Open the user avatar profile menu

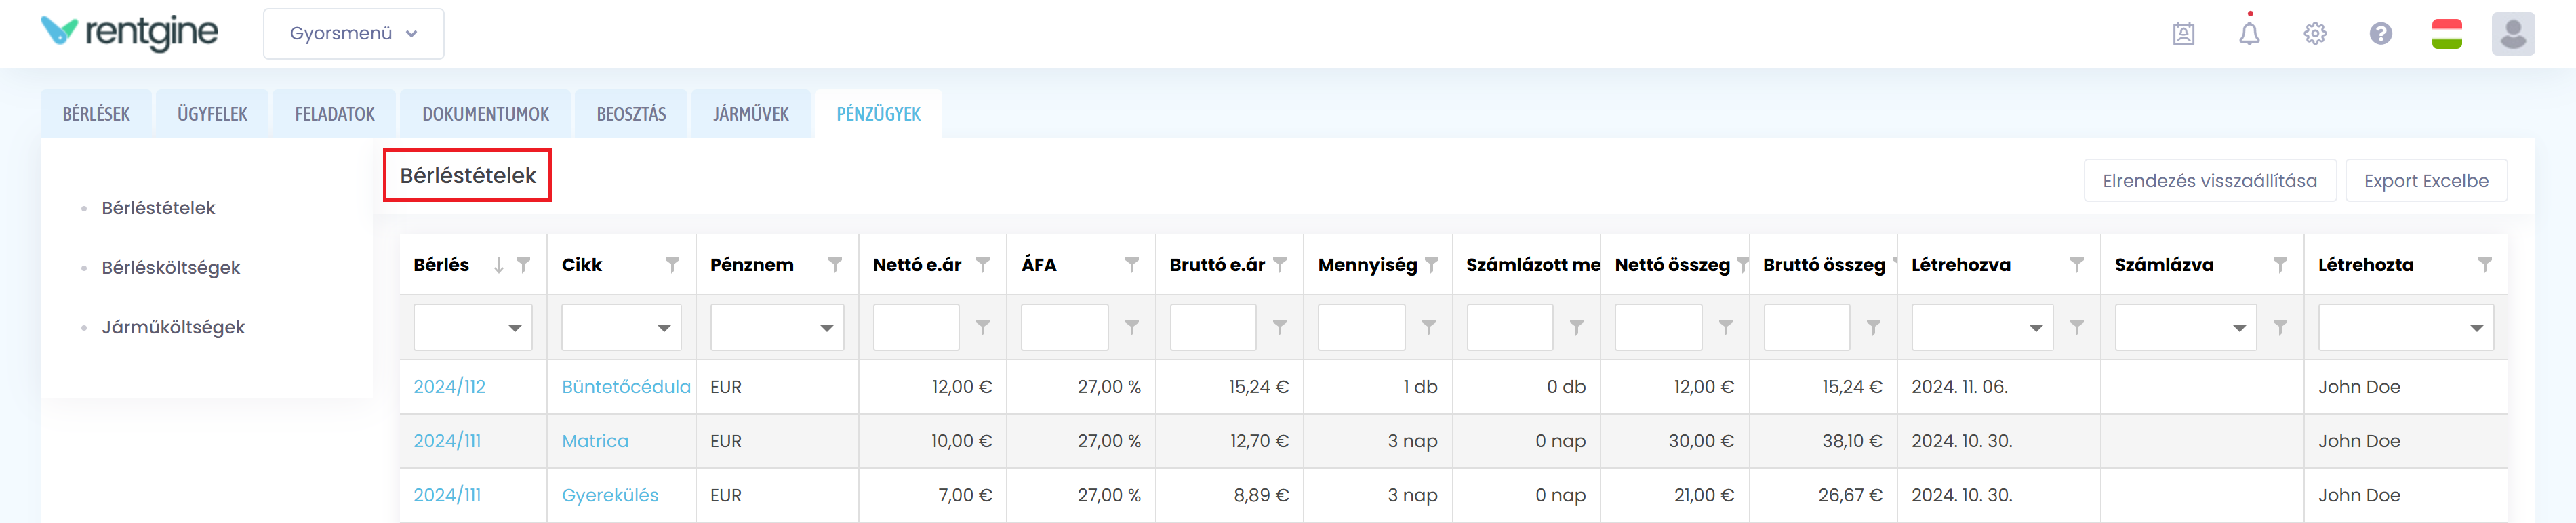coord(2512,33)
